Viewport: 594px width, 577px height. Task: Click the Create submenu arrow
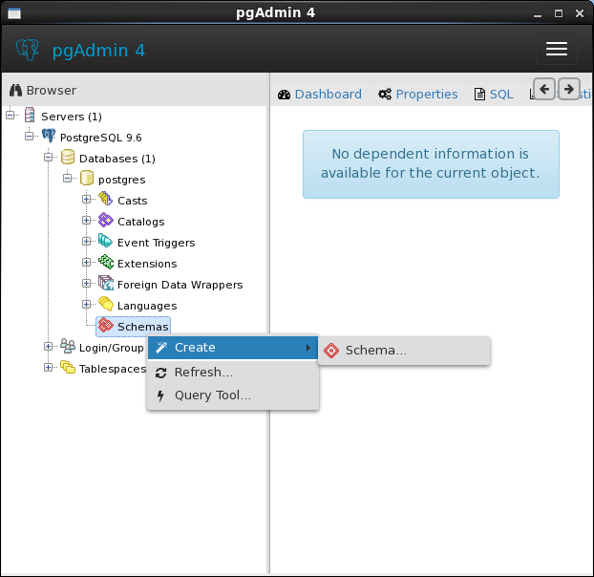pos(308,348)
